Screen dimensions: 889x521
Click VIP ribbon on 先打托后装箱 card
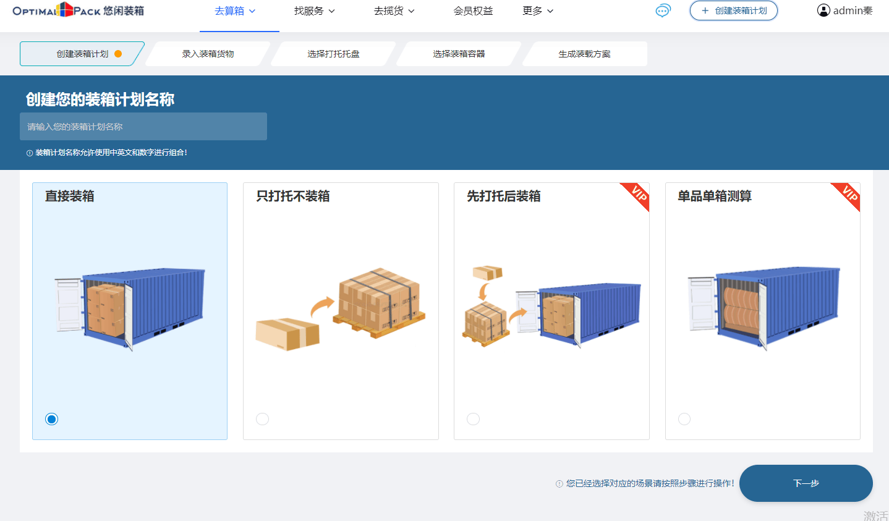point(638,195)
